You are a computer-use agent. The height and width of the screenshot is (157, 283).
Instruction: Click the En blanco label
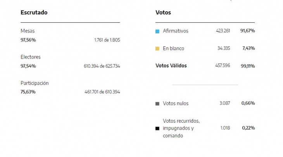point(173,48)
